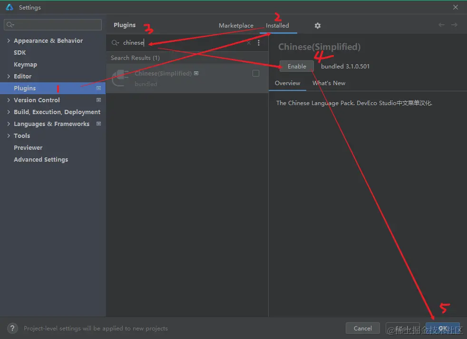This screenshot has width=467, height=339.
Task: Click the project-level icon on Languages & Frameworks
Action: coord(98,124)
